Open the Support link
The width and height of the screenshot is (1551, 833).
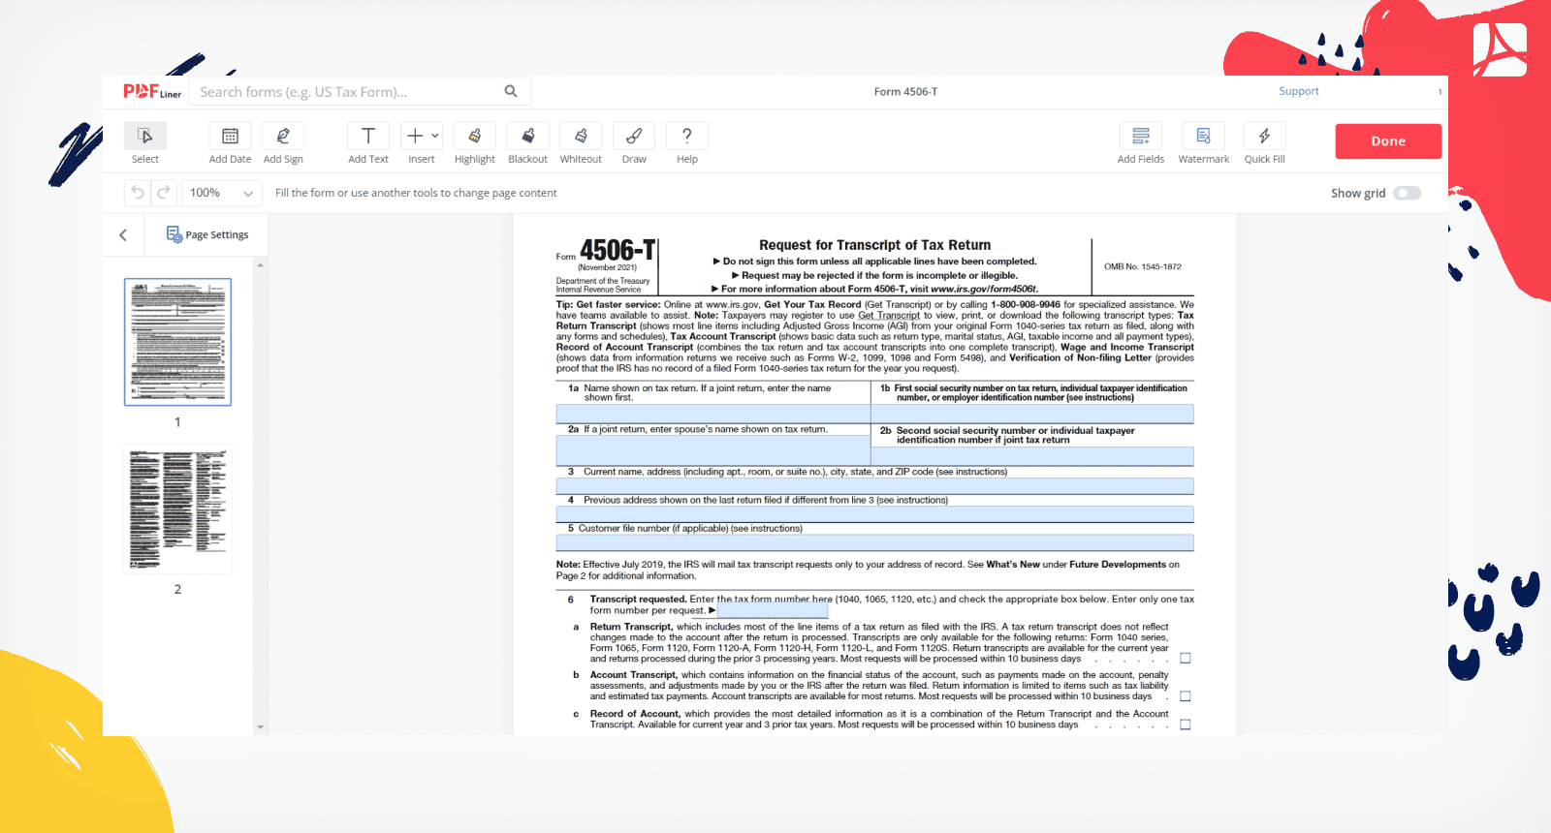(1298, 91)
